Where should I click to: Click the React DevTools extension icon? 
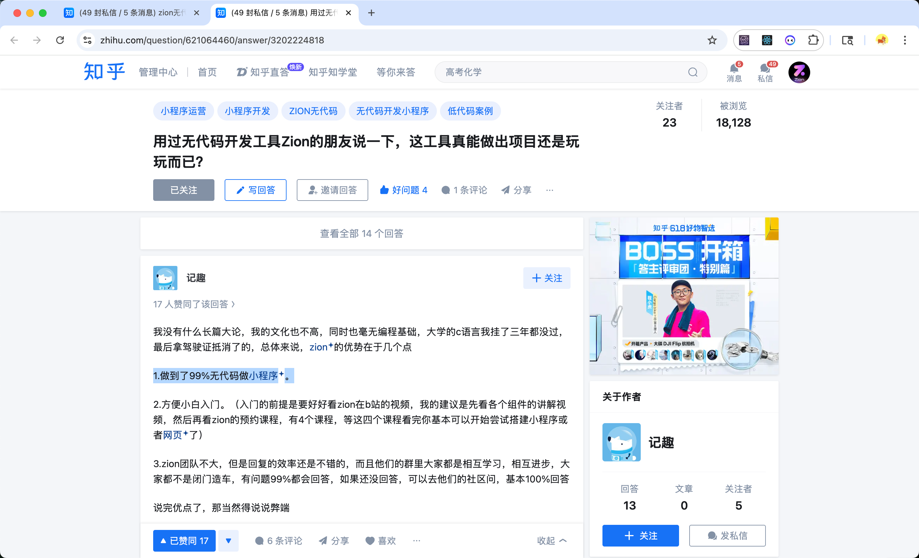pyautogui.click(x=767, y=40)
